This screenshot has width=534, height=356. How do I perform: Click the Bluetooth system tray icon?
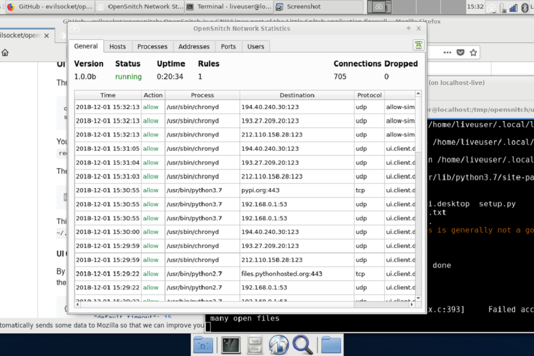click(x=525, y=7)
